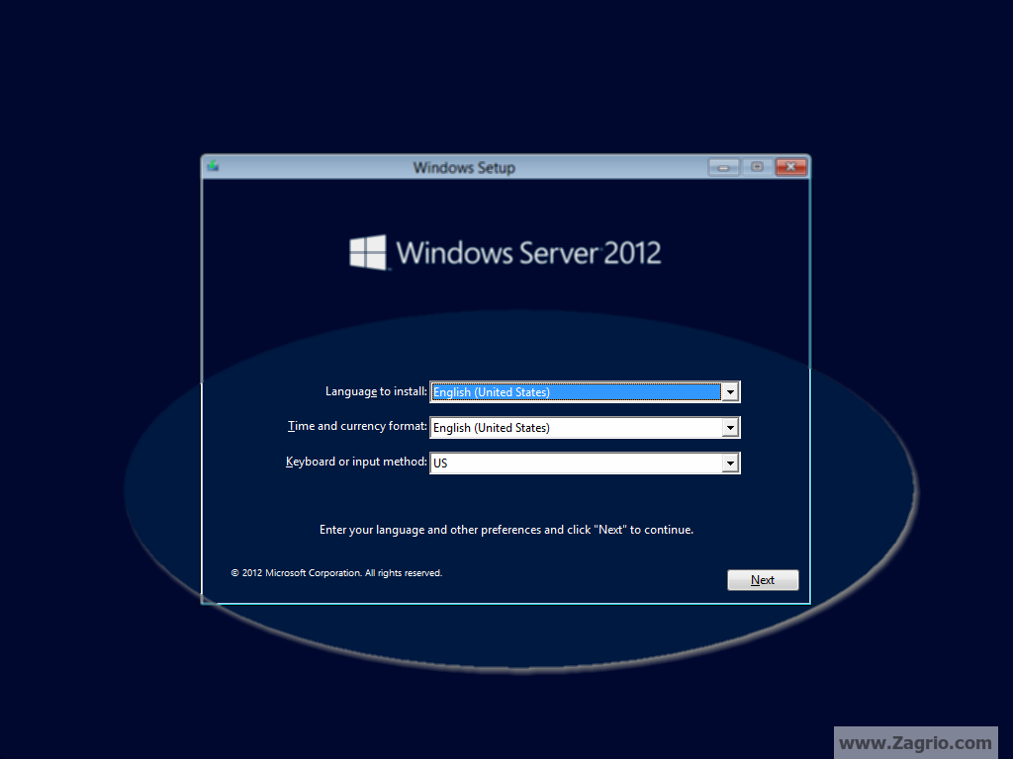
Task: Click the 'Windows Setup' title text
Action: pos(464,168)
